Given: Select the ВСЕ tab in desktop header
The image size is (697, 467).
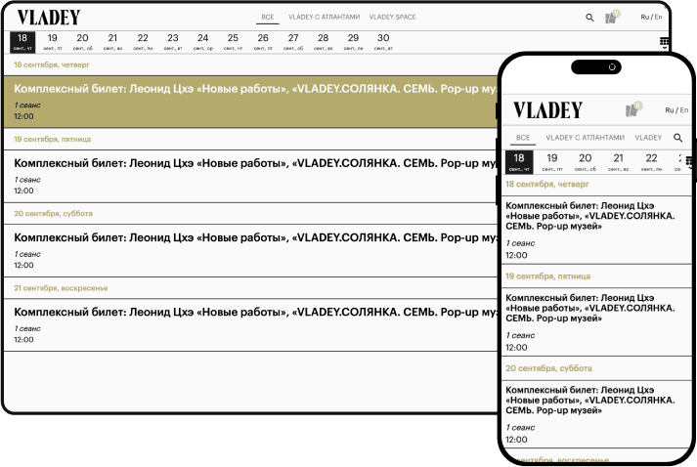Looking at the screenshot, I should (268, 18).
